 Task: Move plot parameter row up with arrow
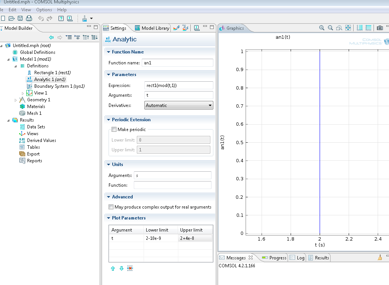coord(113,268)
